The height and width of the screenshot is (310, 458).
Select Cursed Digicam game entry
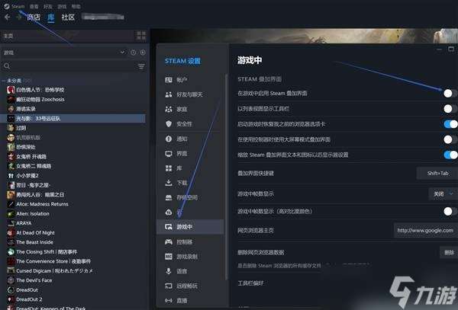click(x=50, y=270)
